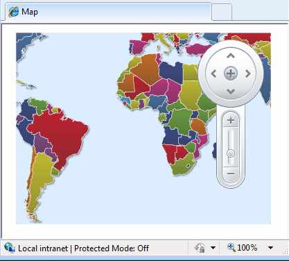The image size is (289, 261).
Task: Pan the map up with the arrow
Action: coord(231,56)
